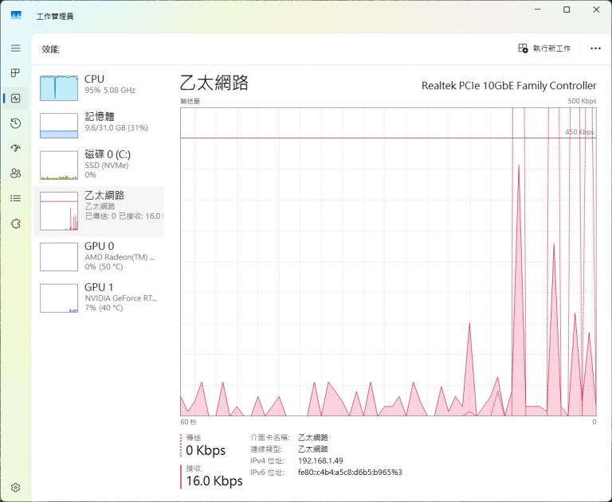The height and width of the screenshot is (502, 612).
Task: Open the three-dot more options menu
Action: pyautogui.click(x=595, y=49)
